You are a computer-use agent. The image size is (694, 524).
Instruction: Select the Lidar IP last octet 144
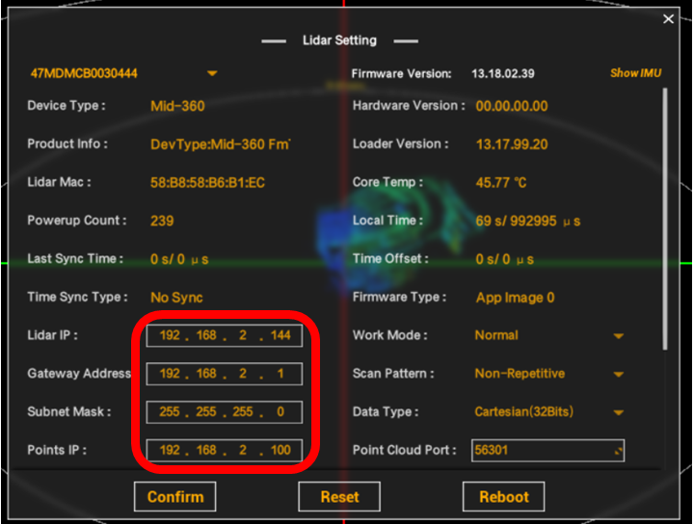click(280, 335)
